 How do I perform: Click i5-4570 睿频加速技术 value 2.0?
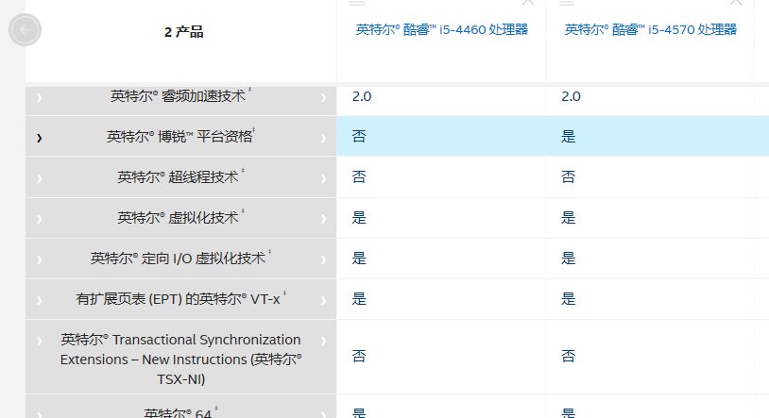571,96
